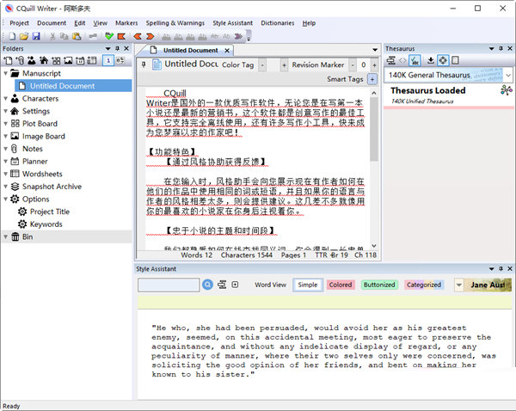Open a project via the folder icon

click(24, 36)
